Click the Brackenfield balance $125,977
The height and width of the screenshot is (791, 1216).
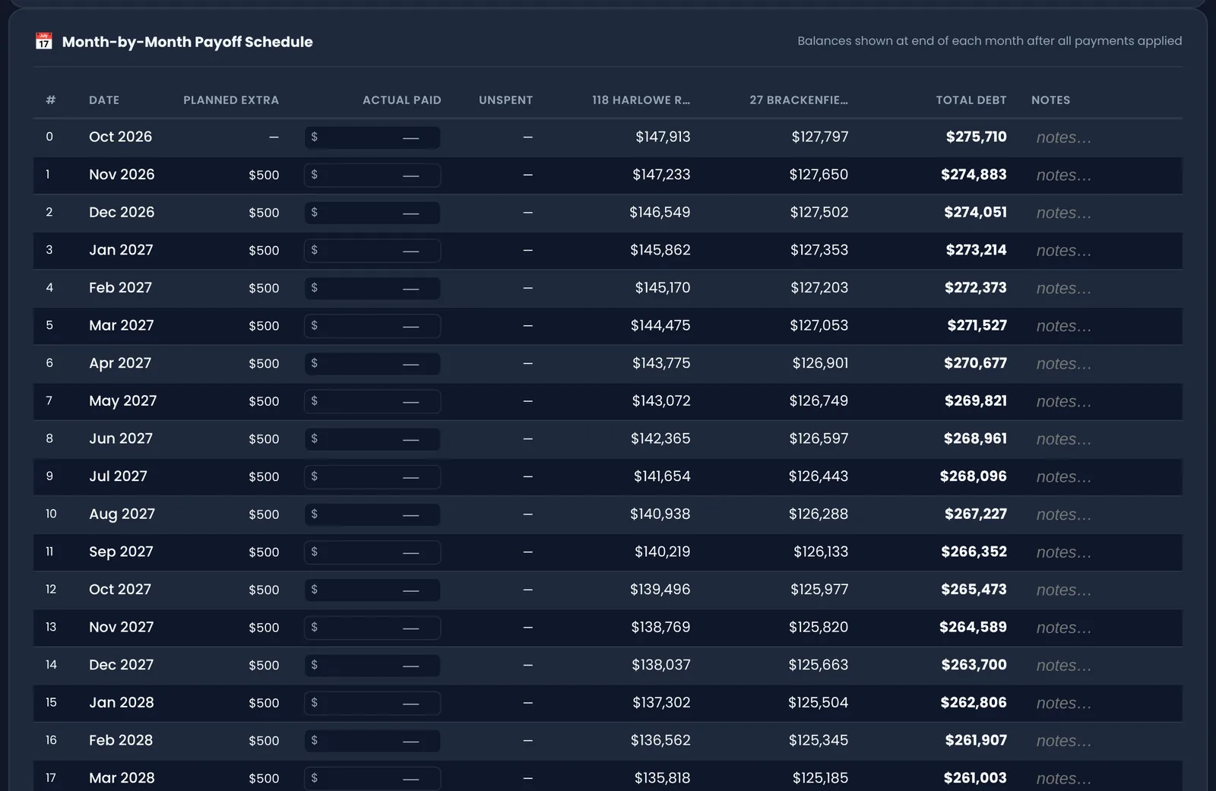pos(819,589)
